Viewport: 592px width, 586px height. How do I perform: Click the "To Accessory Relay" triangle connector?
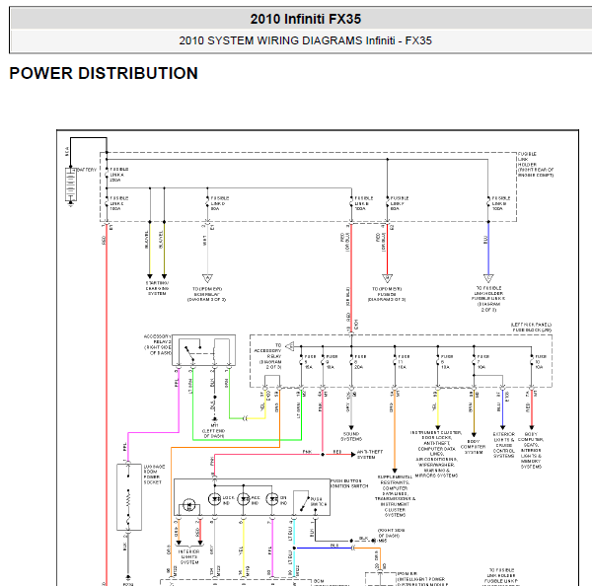(289, 346)
